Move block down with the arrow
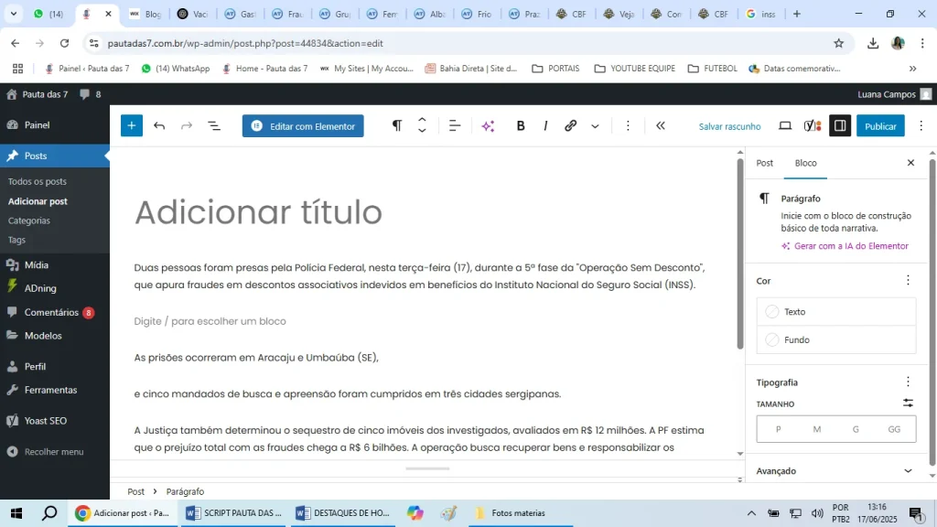The width and height of the screenshot is (937, 527). tap(422, 131)
